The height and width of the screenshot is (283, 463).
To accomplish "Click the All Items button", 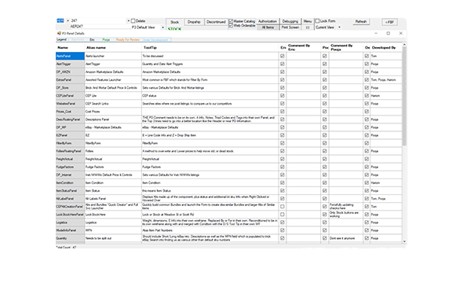I will (x=268, y=28).
